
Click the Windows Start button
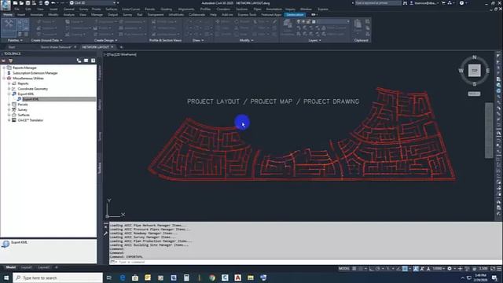coord(6,277)
